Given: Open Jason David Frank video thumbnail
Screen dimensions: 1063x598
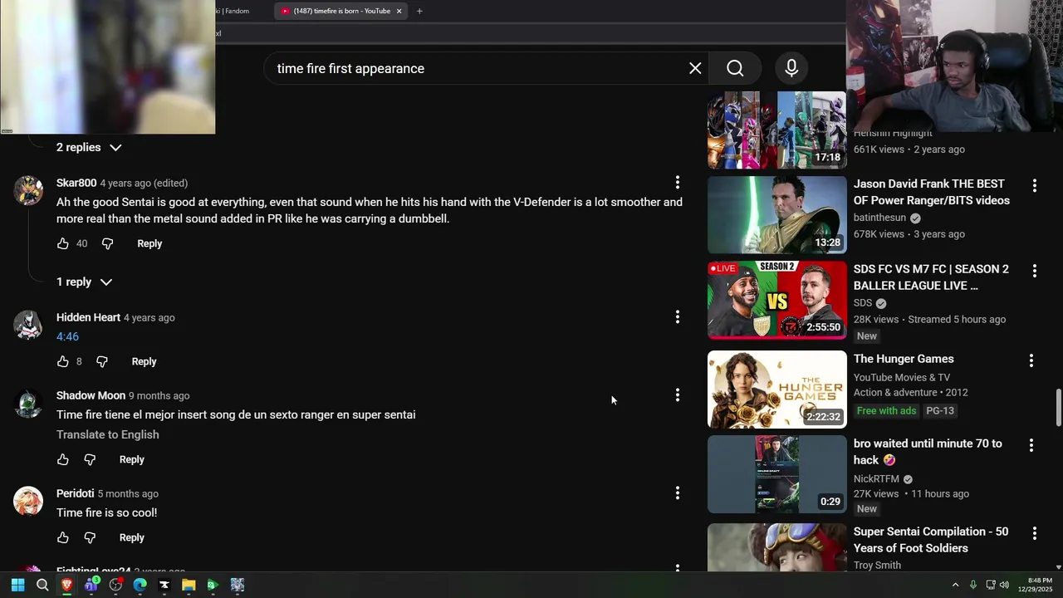Looking at the screenshot, I should click(x=776, y=214).
